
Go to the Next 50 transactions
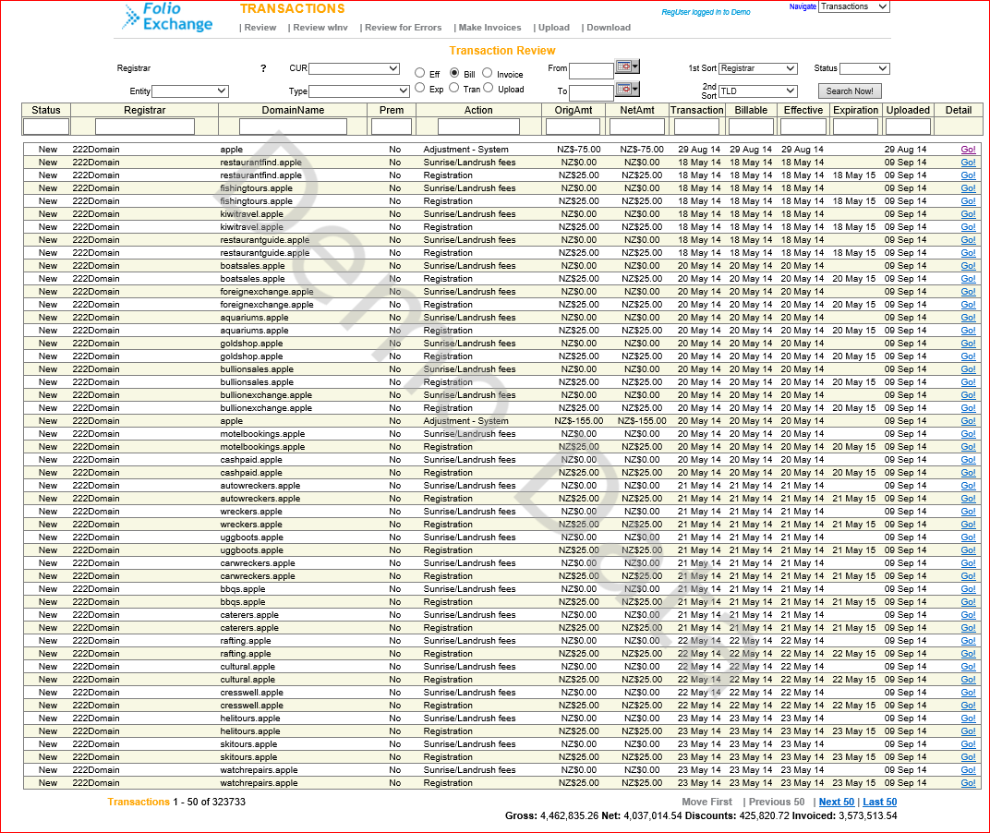837,802
